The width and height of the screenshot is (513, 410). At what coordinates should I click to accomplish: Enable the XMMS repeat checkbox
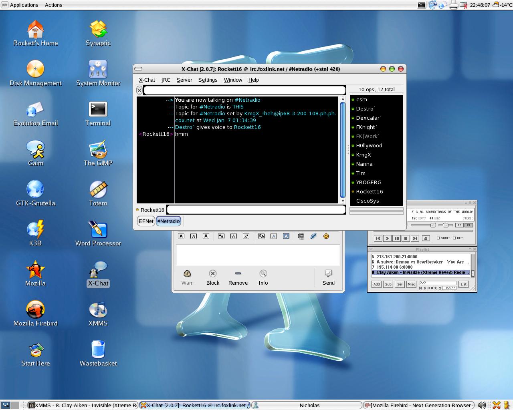(454, 238)
